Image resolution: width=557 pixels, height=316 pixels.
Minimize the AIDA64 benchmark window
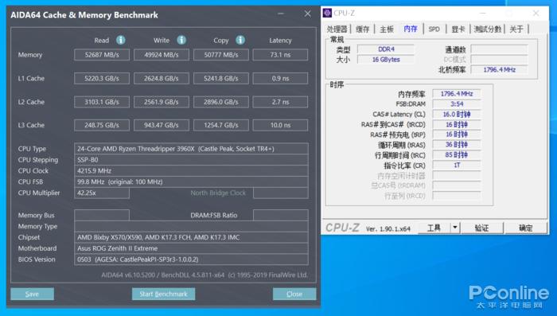coord(281,14)
